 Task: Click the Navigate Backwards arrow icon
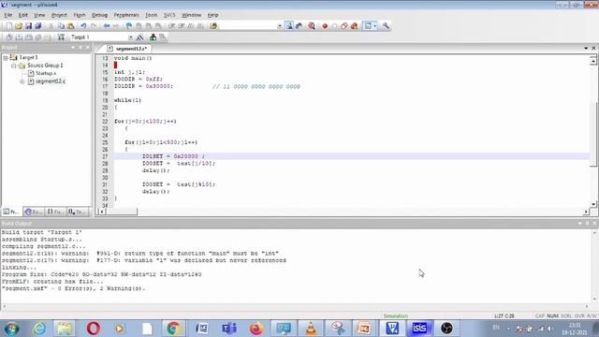click(x=107, y=26)
